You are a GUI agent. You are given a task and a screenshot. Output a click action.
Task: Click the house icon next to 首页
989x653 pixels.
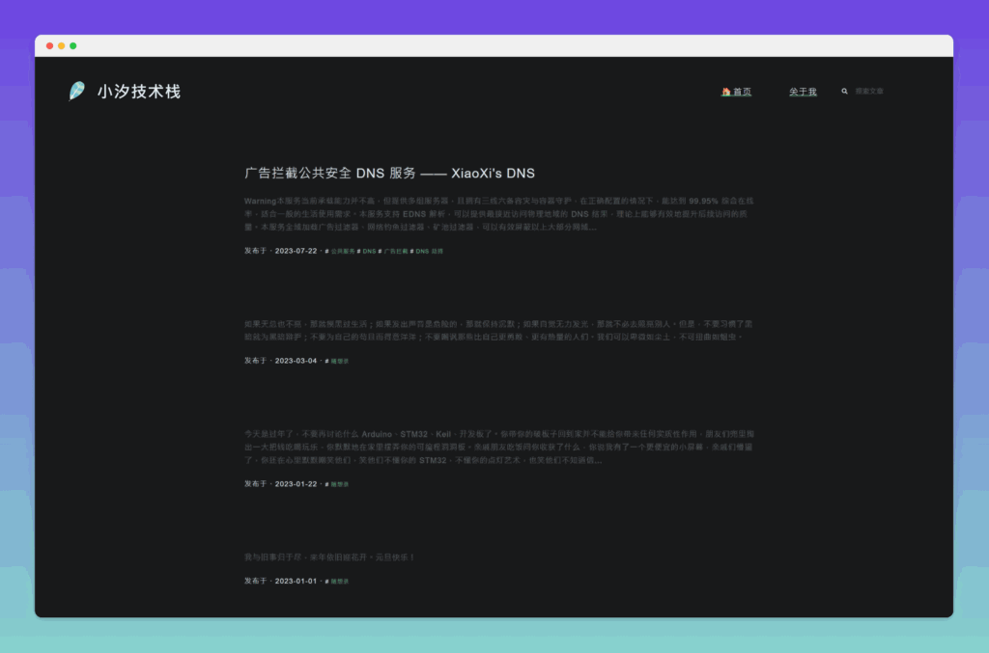727,92
